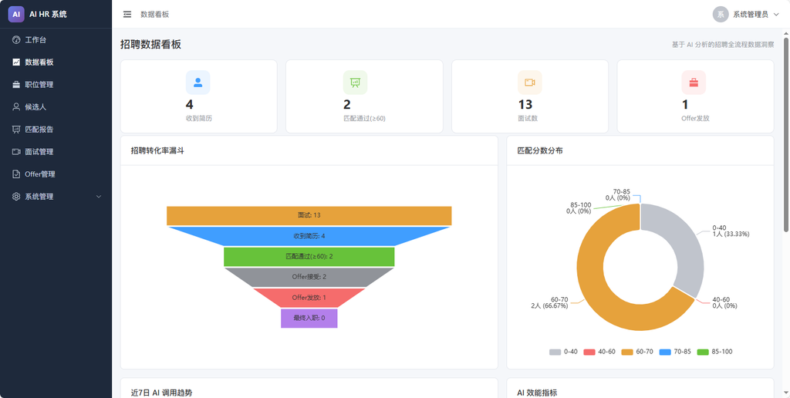The height and width of the screenshot is (398, 790).
Task: Click the green icon on 匹配通过 card
Action: click(x=355, y=83)
